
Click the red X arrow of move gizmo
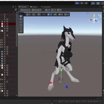pos(50,83)
